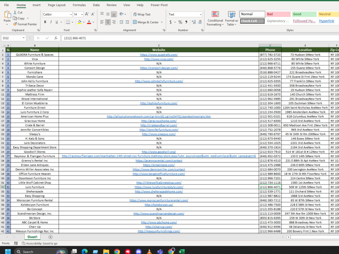
Task: Apply red font color to cell
Action: [x=89, y=22]
